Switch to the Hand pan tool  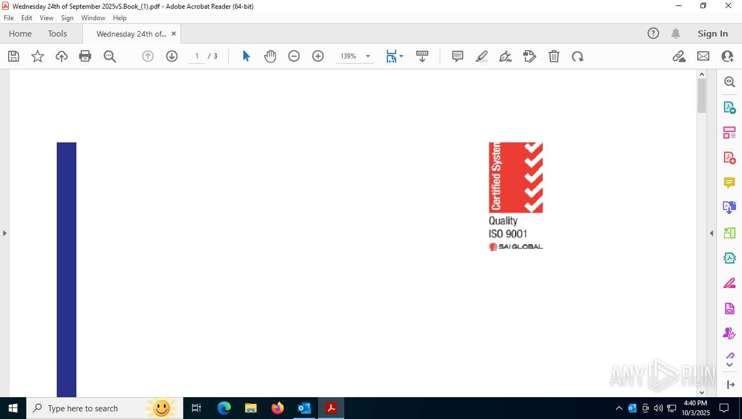(x=270, y=56)
